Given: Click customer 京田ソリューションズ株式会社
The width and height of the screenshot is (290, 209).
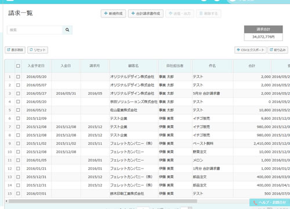Looking at the screenshot, I should click(x=134, y=102).
